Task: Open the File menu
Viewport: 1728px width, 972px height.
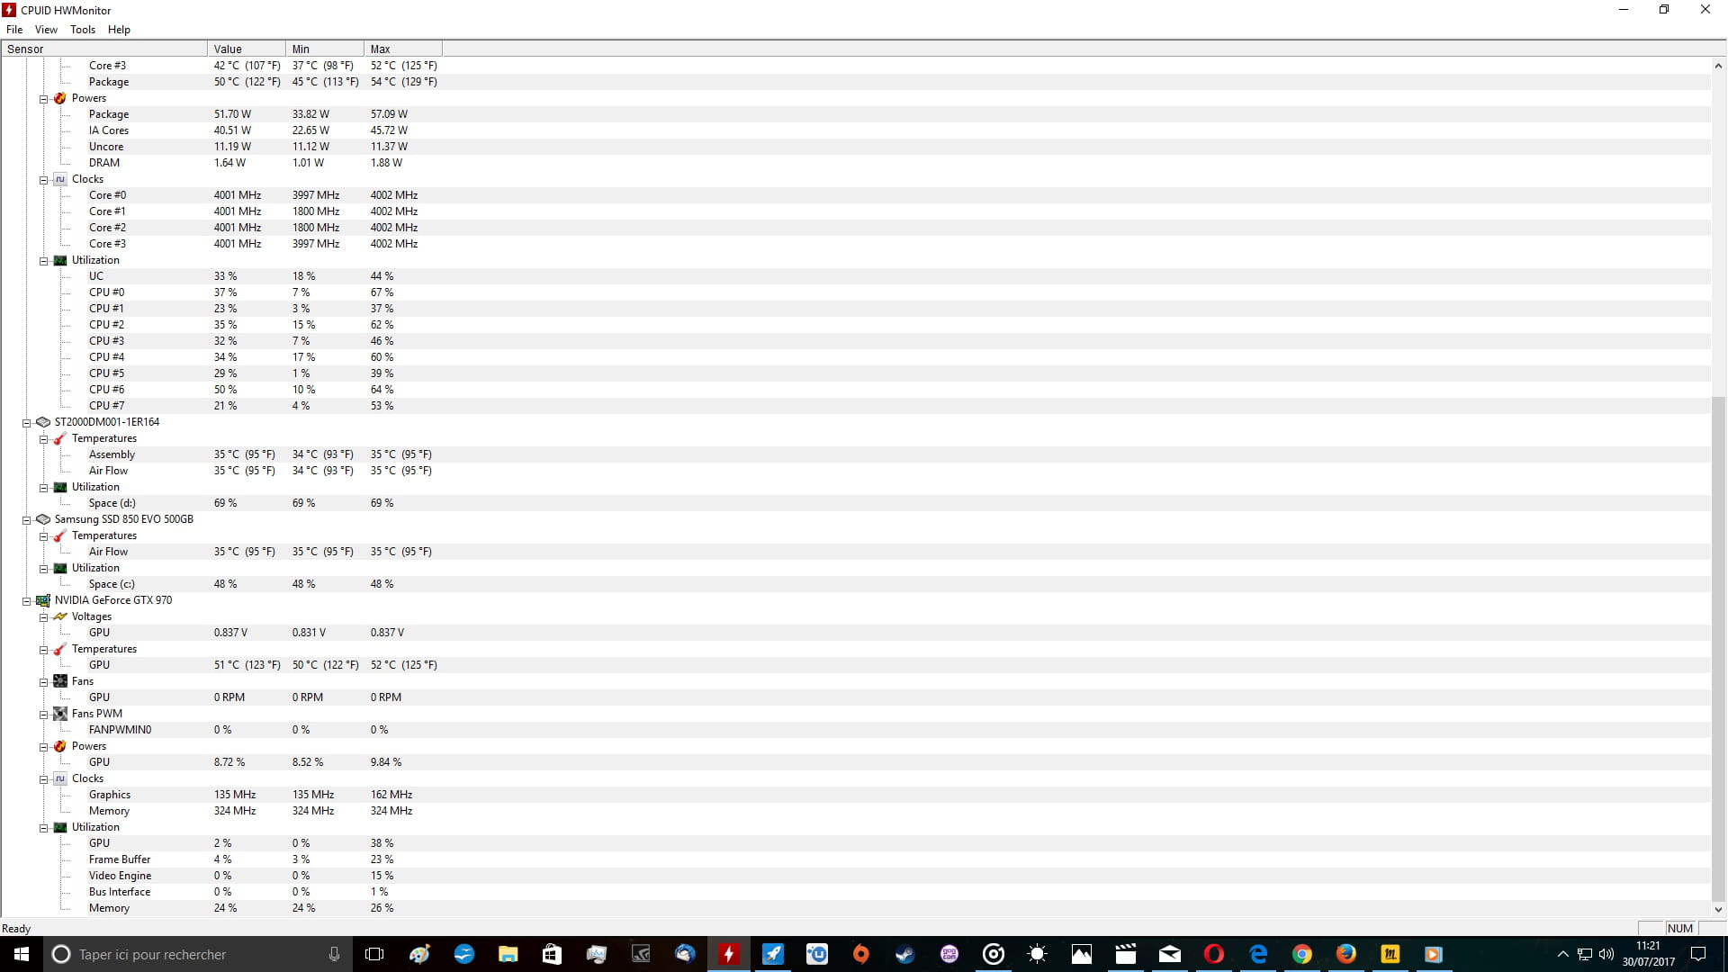Action: click(14, 30)
